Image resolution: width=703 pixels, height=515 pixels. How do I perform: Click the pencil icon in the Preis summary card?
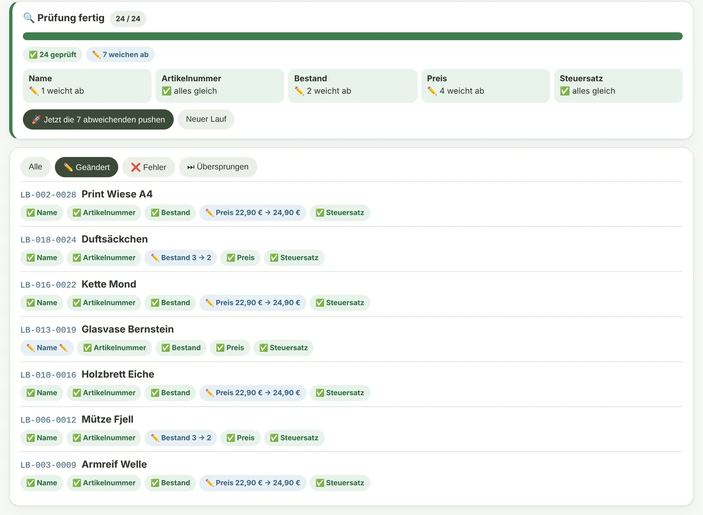click(432, 91)
